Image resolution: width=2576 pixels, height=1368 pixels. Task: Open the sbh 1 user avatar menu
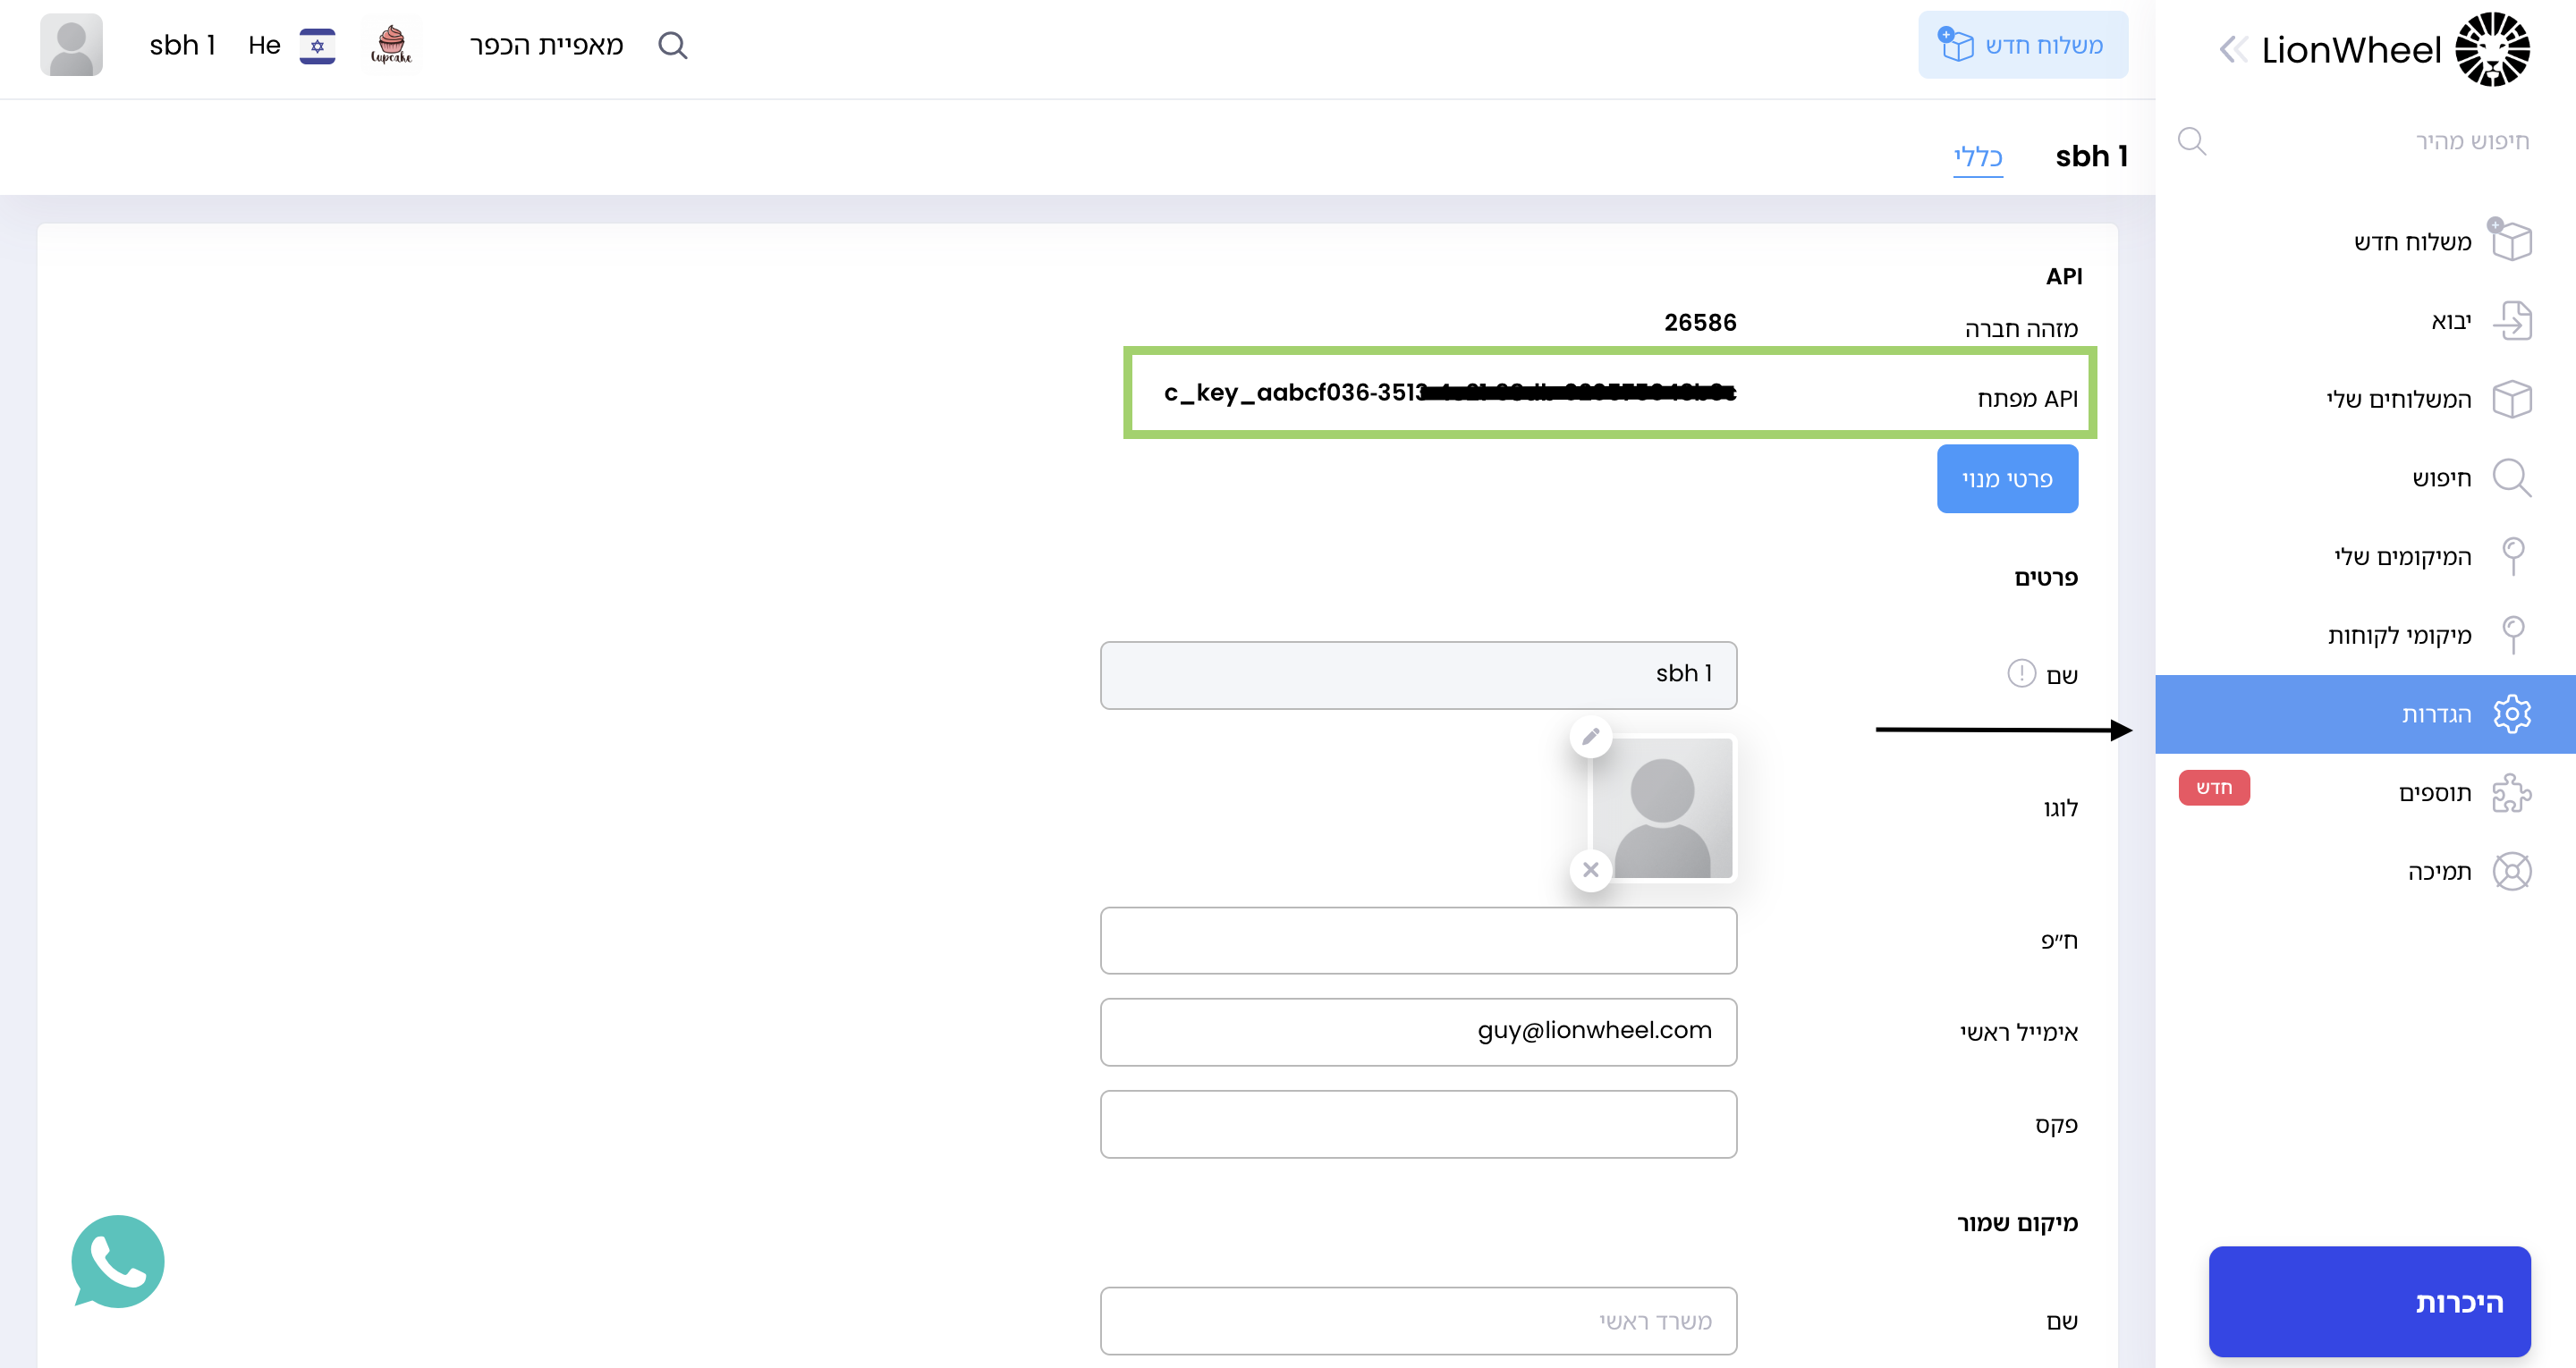point(71,45)
